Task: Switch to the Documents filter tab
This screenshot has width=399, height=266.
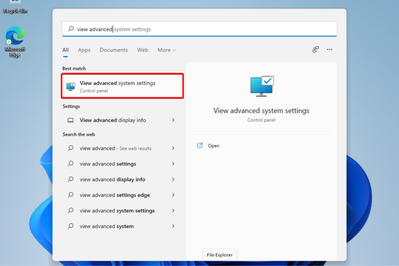Action: [114, 50]
